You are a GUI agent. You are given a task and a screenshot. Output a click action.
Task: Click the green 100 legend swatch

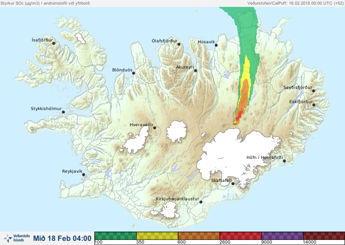(115, 236)
